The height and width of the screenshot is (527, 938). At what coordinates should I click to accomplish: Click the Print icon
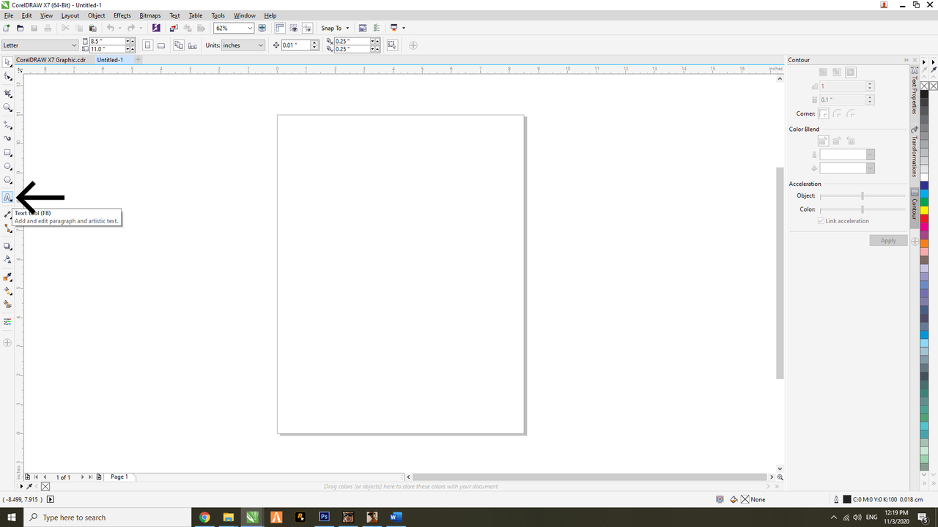click(x=48, y=28)
